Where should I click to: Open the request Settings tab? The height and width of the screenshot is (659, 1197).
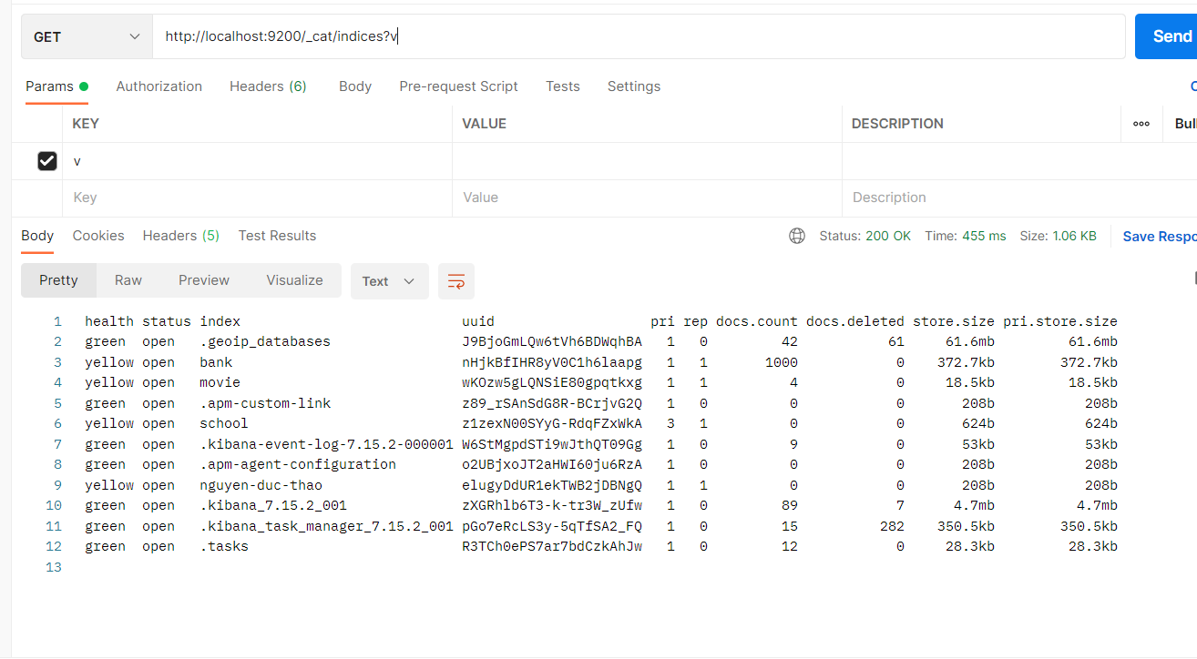coord(634,86)
